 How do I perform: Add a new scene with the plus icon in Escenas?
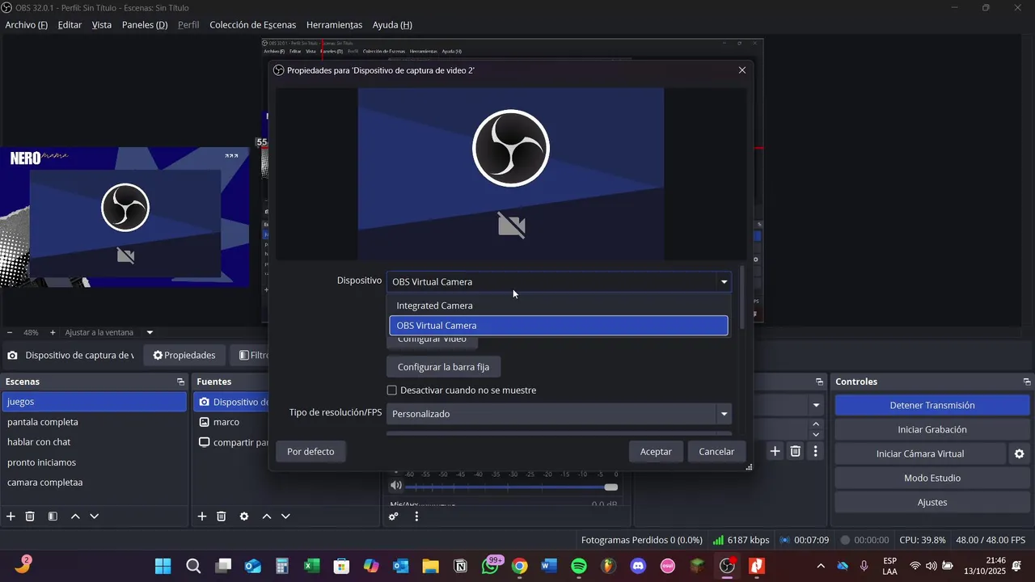point(11,517)
